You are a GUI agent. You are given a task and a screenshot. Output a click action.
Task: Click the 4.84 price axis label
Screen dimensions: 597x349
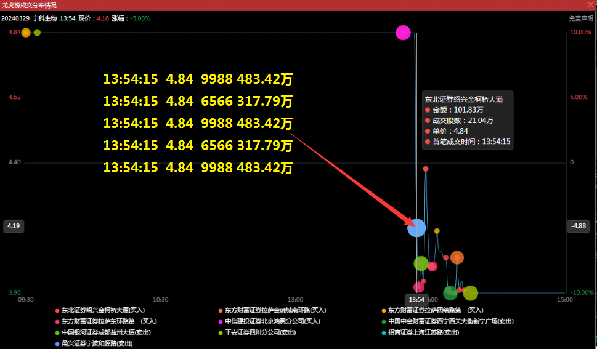[x=14, y=33]
